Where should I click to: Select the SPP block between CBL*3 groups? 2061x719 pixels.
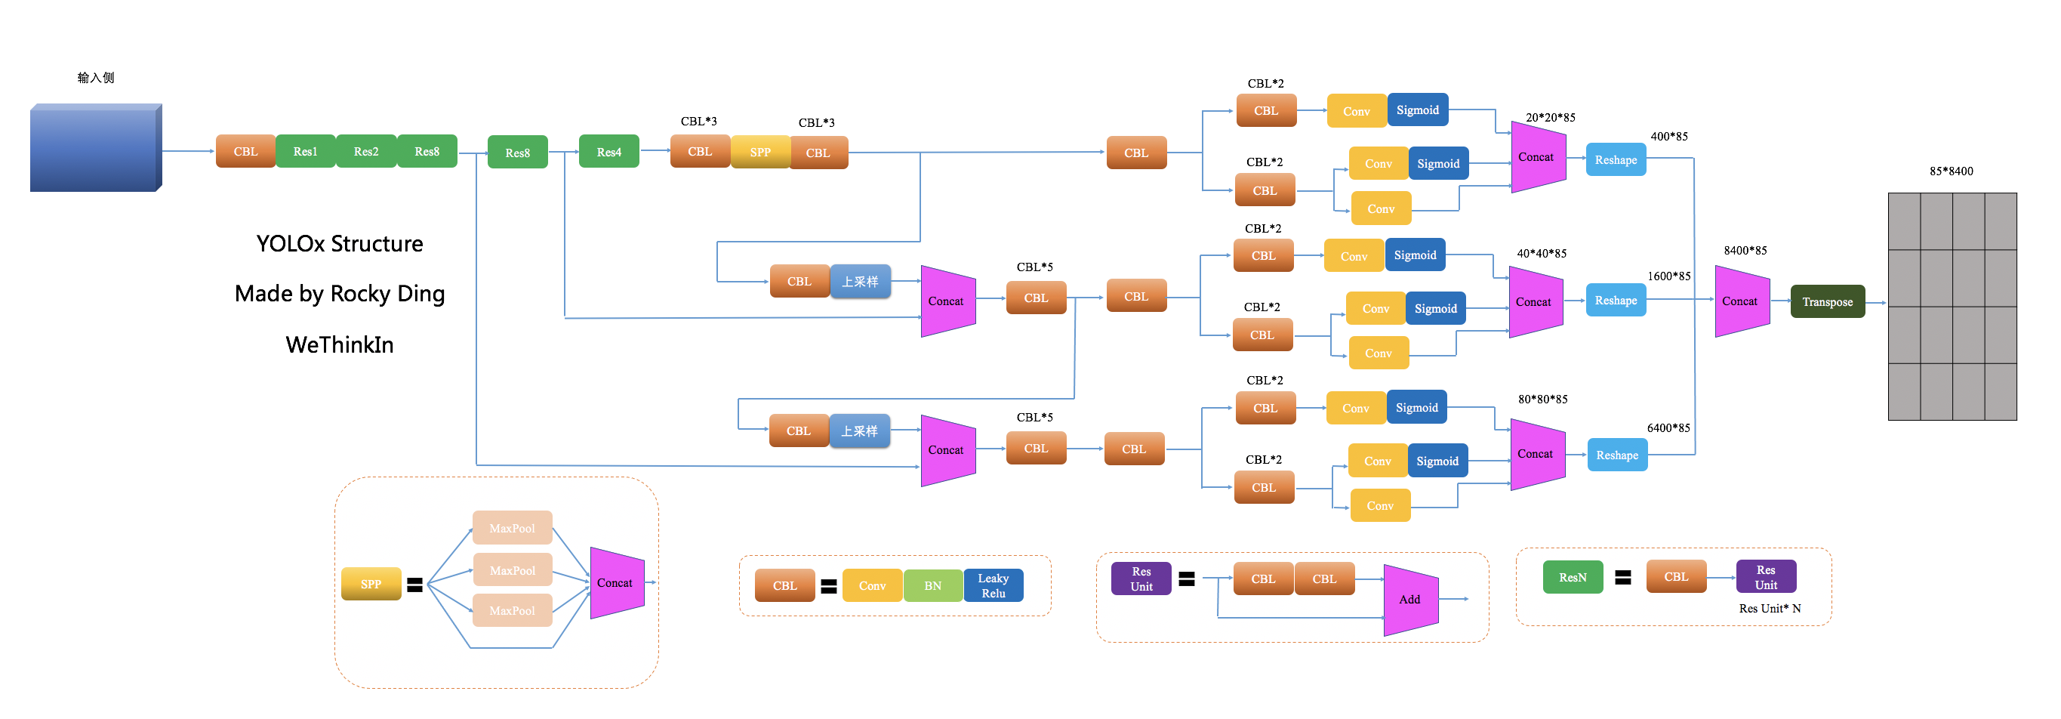tap(760, 152)
